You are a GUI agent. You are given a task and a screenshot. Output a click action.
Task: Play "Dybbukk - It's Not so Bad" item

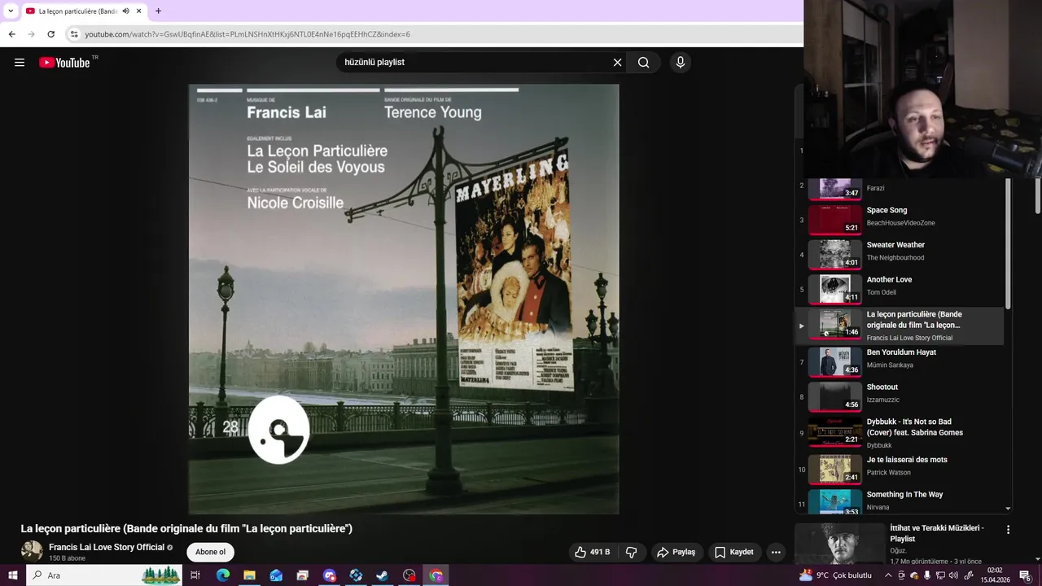tap(900, 433)
